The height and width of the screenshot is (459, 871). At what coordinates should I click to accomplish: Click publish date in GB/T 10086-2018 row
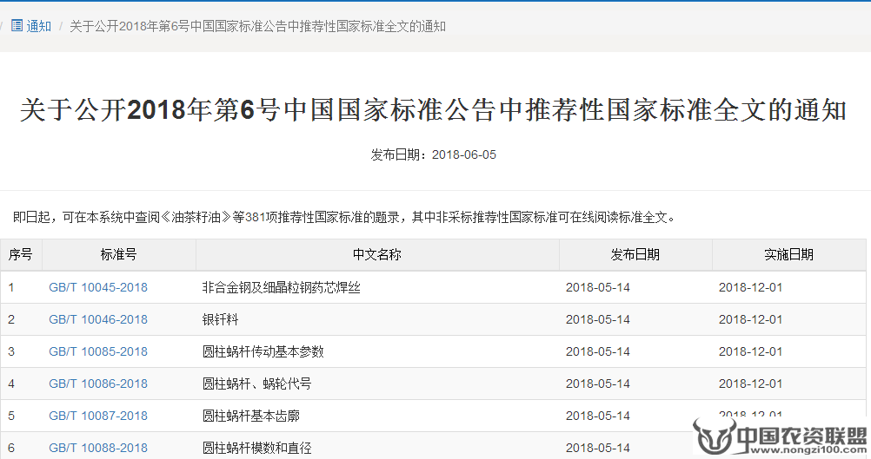(598, 384)
